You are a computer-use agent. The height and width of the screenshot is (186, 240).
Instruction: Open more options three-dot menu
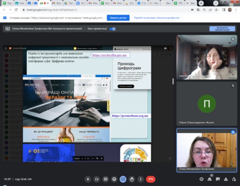140,179
